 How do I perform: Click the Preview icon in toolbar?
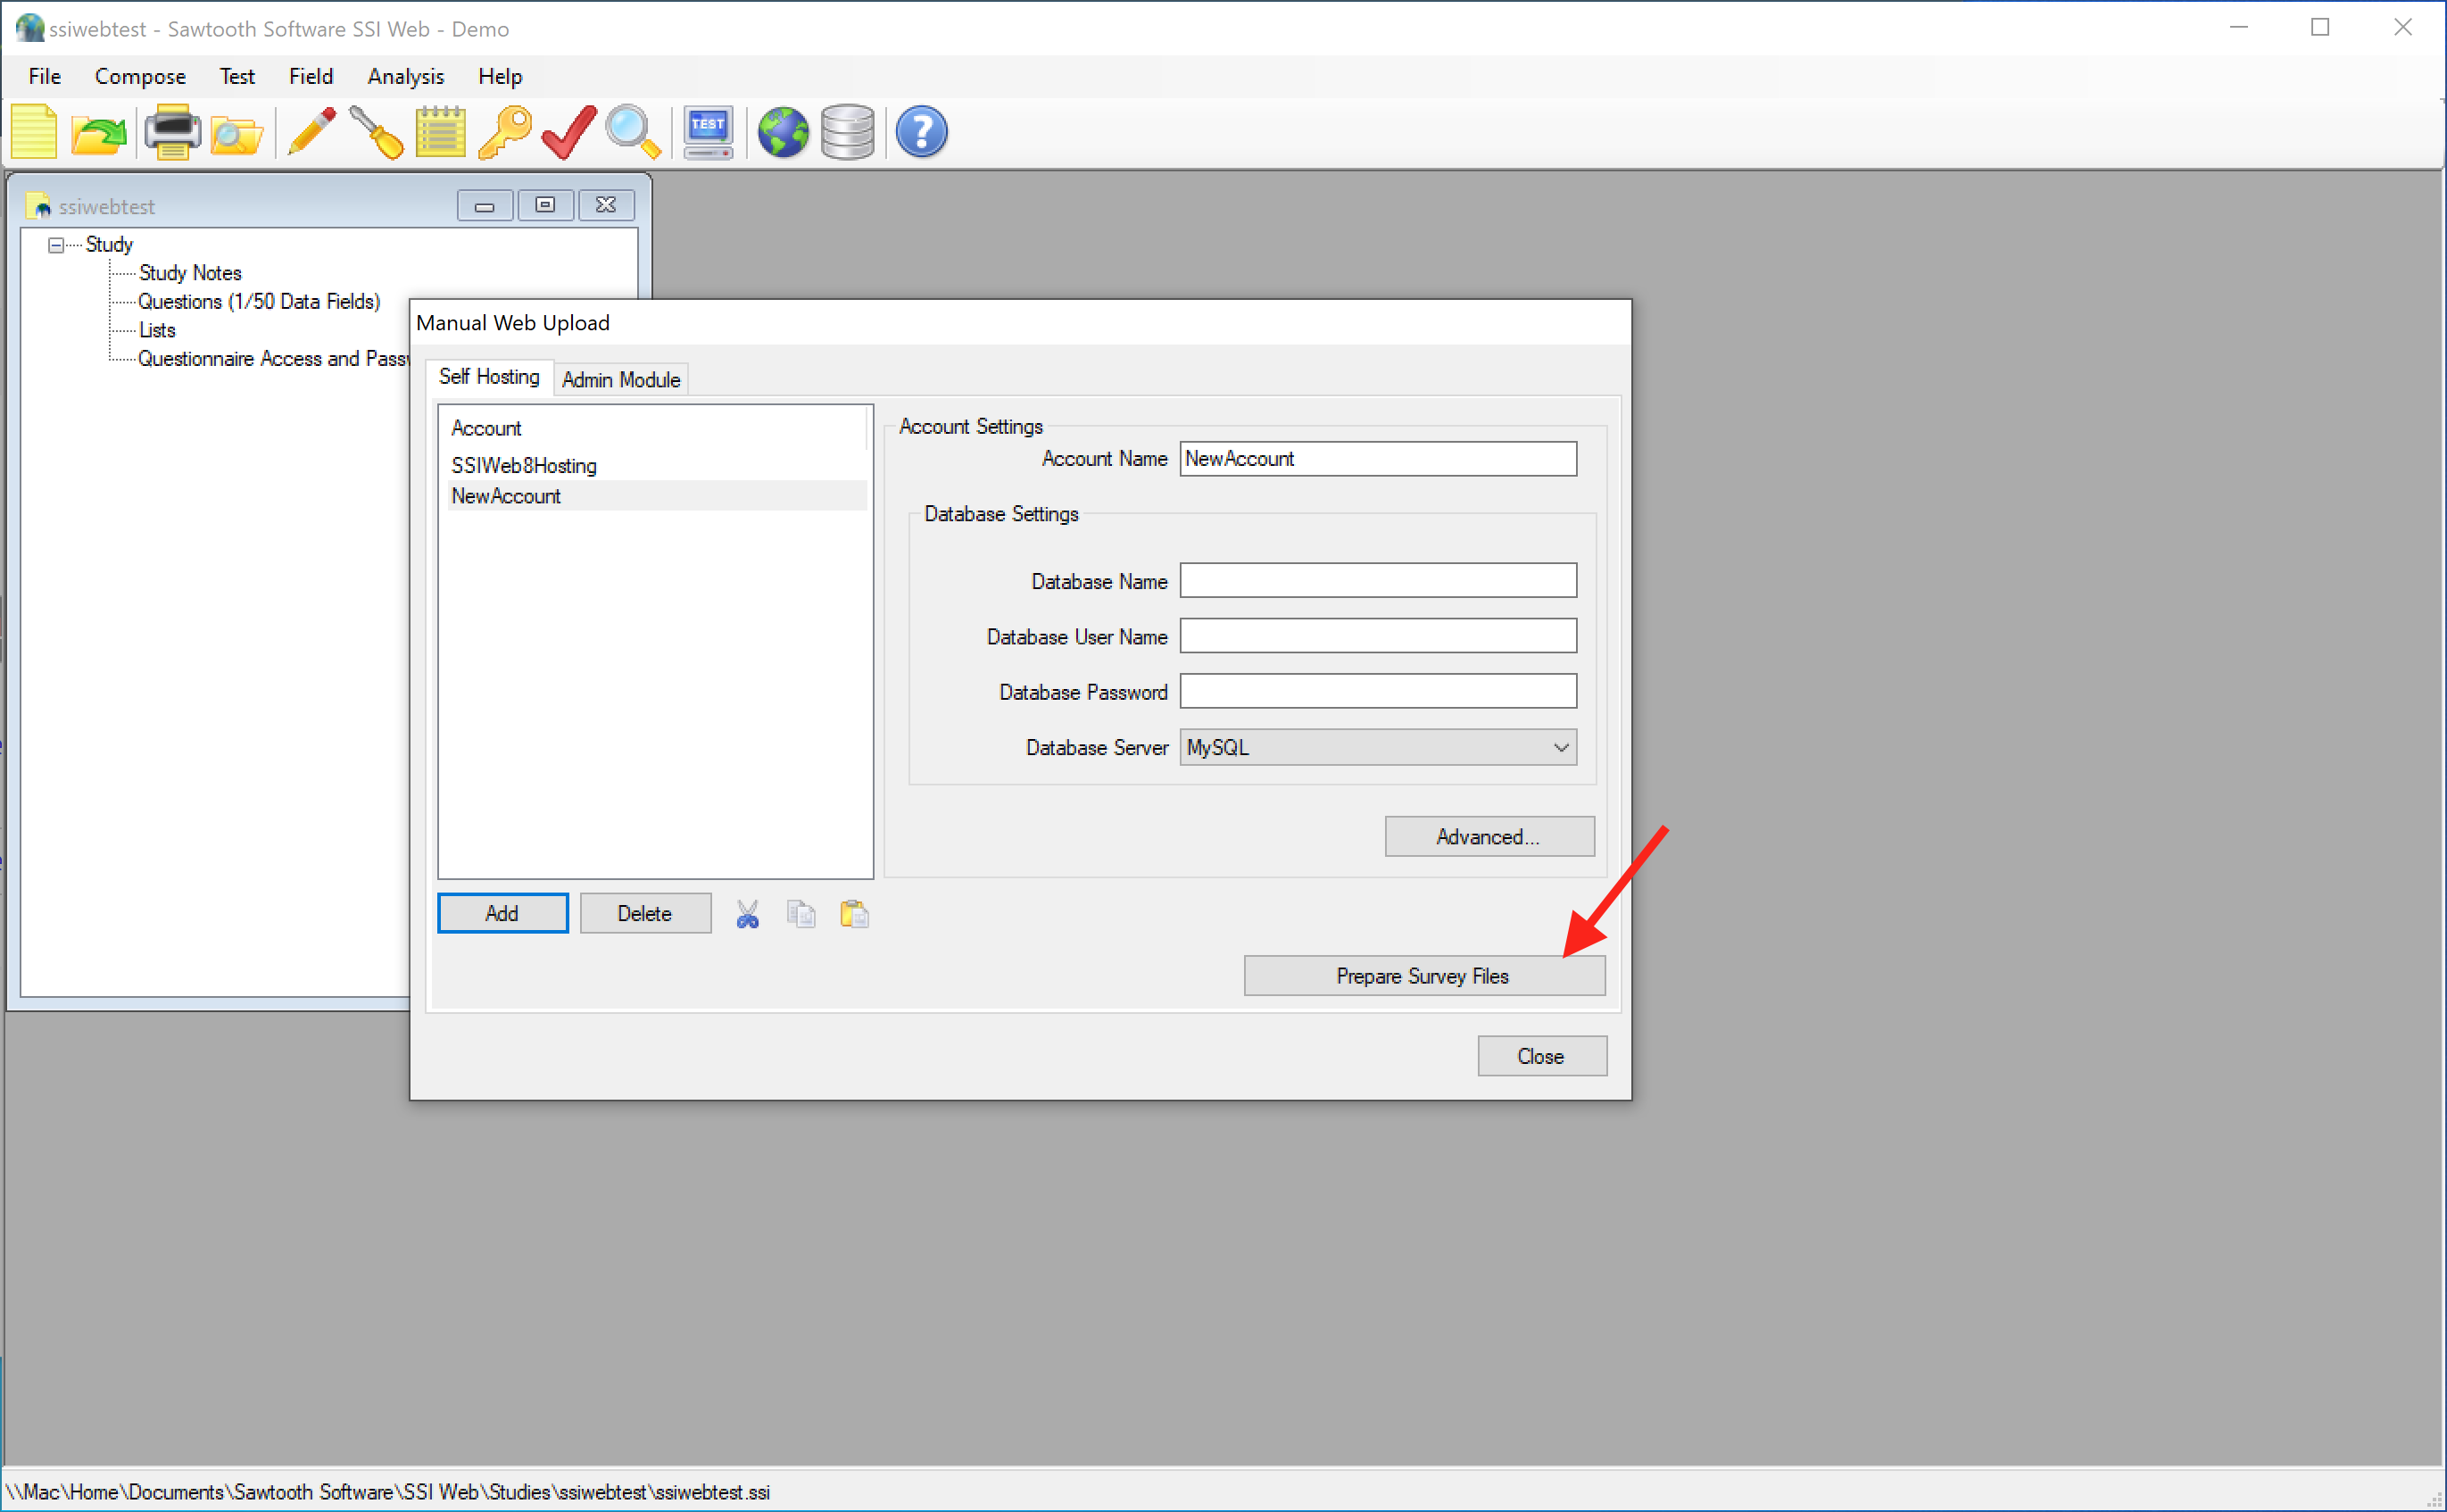[x=631, y=133]
